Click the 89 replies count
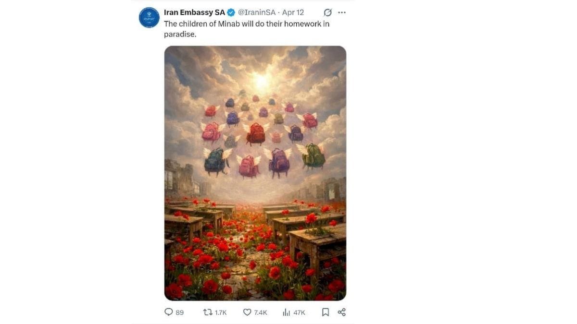 [x=180, y=312]
